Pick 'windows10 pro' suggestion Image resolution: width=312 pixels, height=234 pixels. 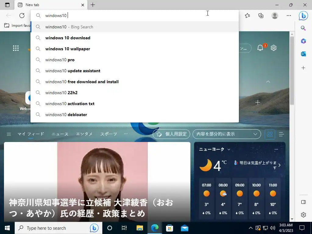tap(135, 60)
